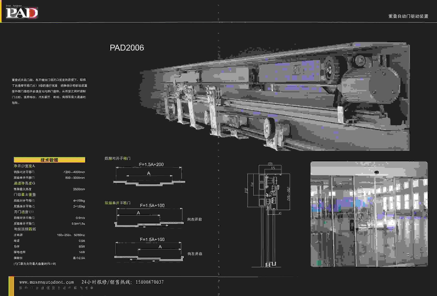This screenshot has height=296, width=437.
Task: Click the value "1200—4000mm"
Action: click(x=74, y=172)
